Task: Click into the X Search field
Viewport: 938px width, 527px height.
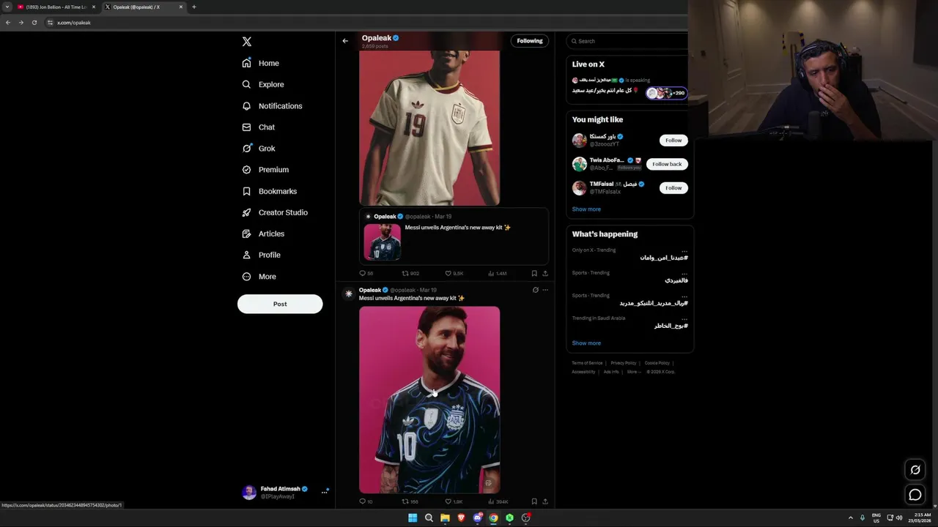Action: pyautogui.click(x=629, y=41)
